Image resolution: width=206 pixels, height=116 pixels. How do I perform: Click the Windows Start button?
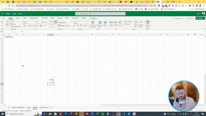3,114
